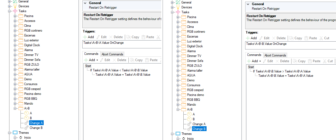
Task: Click the Tasks node icon in right tree
Action: click(178, 12)
